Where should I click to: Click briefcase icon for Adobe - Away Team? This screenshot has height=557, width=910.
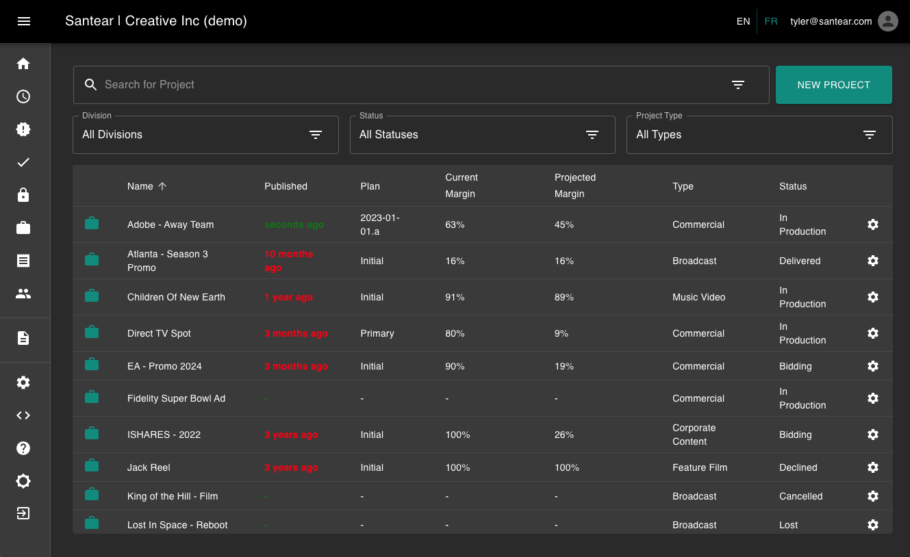[x=92, y=223]
